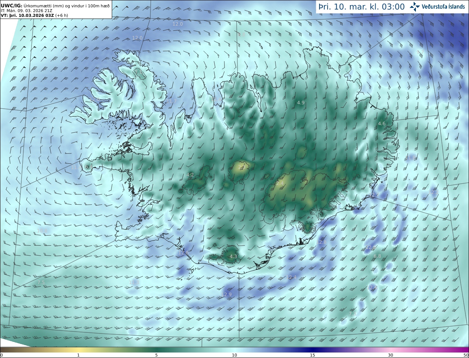Click the 11.7 value near the Westfjords
The height and width of the screenshot is (358, 469).
(171, 101)
